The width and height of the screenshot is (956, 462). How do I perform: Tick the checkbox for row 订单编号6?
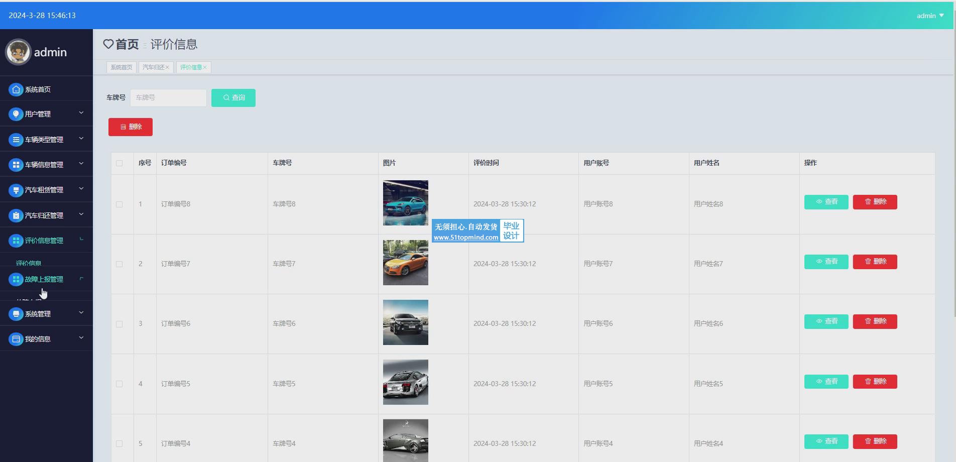[x=119, y=324]
